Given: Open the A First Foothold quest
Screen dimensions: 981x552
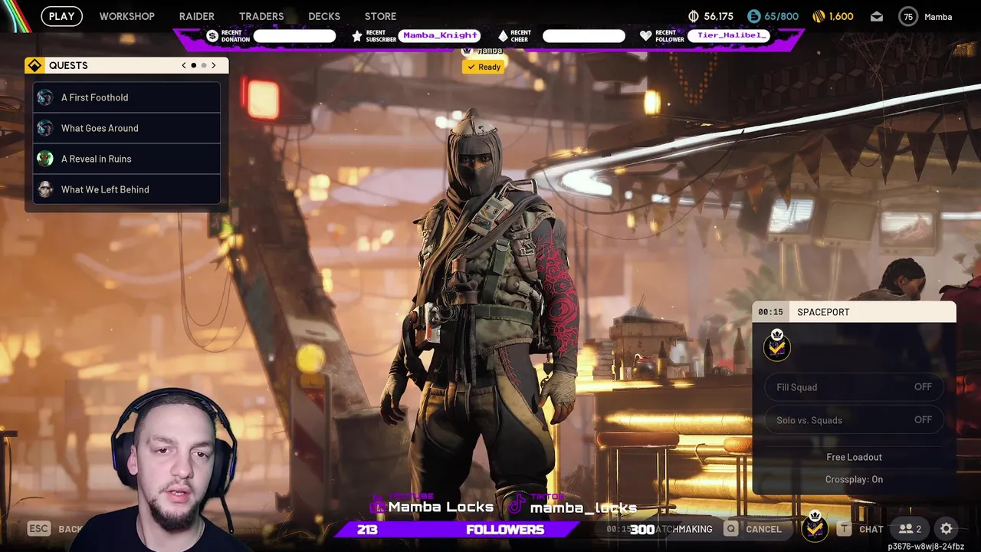Looking at the screenshot, I should point(126,97).
